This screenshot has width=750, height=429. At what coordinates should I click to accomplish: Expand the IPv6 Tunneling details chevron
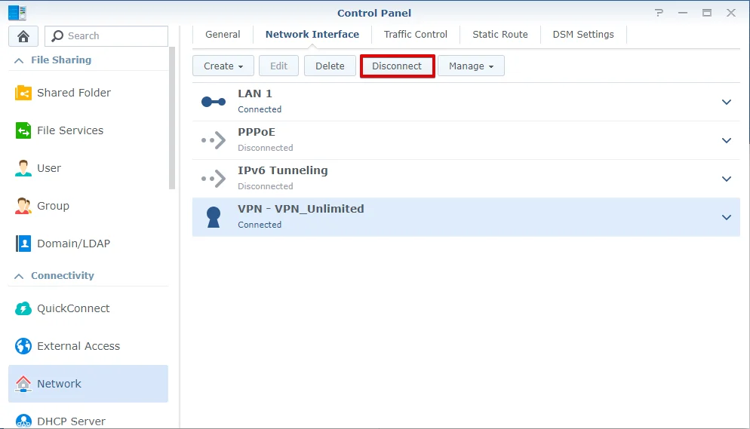click(x=727, y=179)
